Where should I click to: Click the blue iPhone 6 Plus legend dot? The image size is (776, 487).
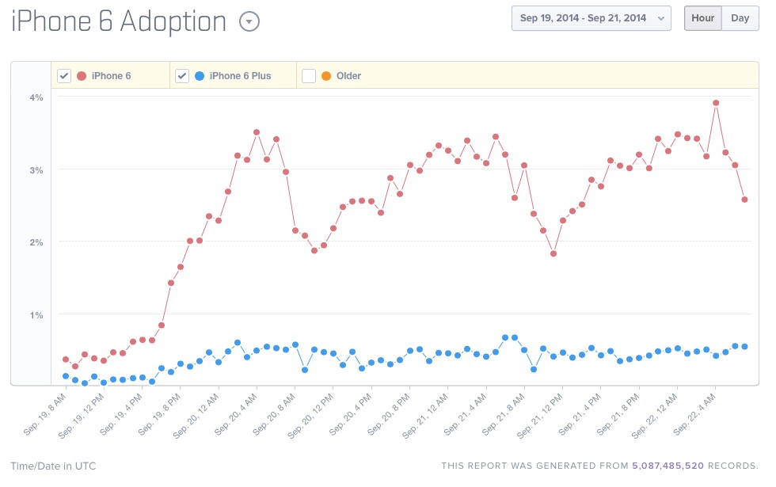coord(200,76)
